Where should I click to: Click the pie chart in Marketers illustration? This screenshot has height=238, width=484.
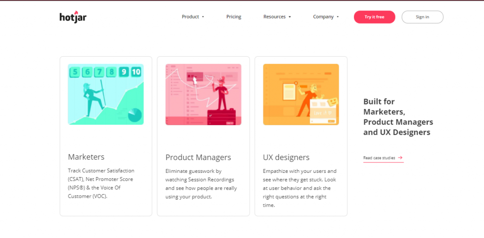(135, 115)
